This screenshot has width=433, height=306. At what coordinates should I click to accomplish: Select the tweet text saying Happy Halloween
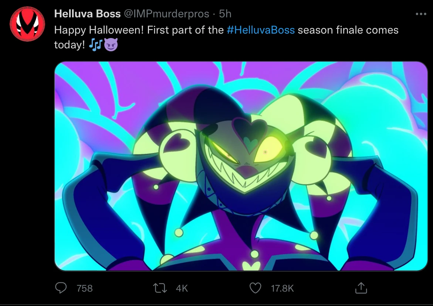[92, 30]
